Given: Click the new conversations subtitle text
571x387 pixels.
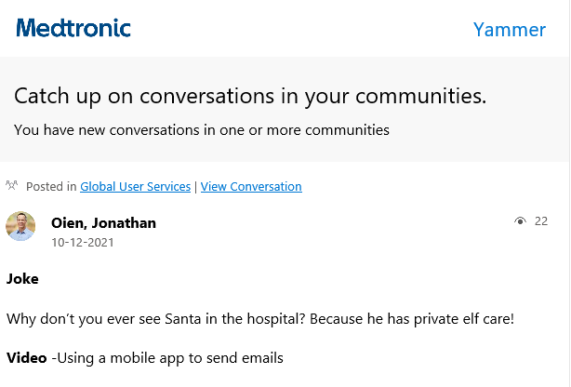Looking at the screenshot, I should click(x=201, y=129).
